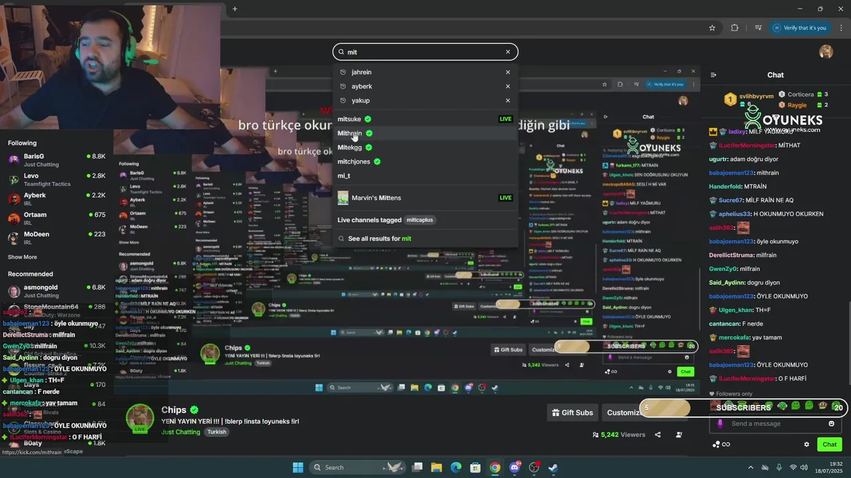The width and height of the screenshot is (851, 478).
Task: Collapse the chat panel with the arrow icon
Action: (713, 75)
